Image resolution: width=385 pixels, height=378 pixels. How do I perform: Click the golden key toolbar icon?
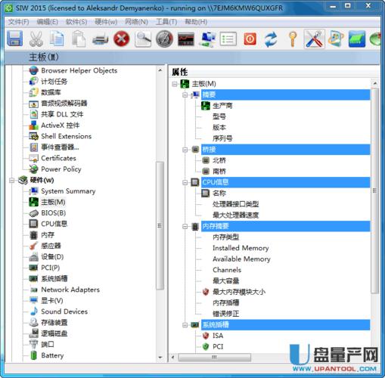(x=293, y=39)
